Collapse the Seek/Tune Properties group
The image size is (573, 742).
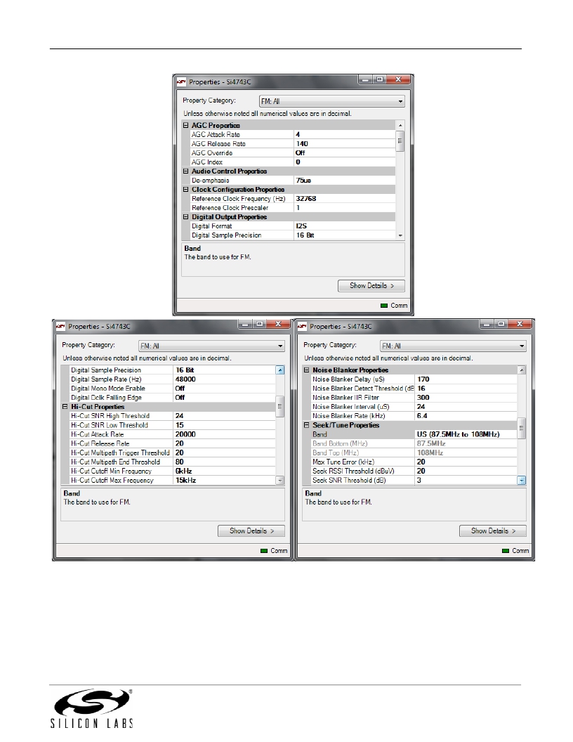coord(306,425)
